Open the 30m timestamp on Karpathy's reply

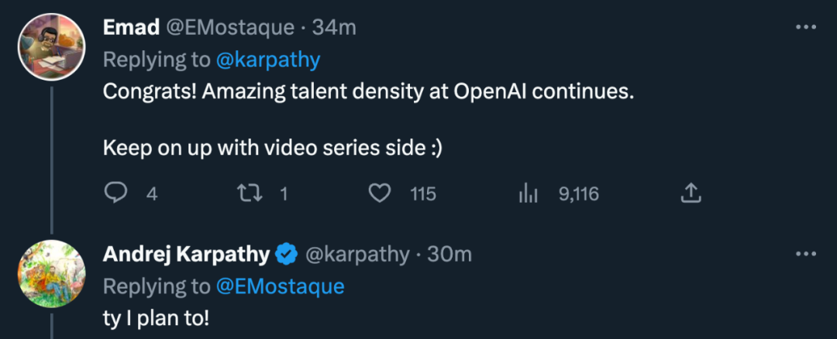click(449, 254)
